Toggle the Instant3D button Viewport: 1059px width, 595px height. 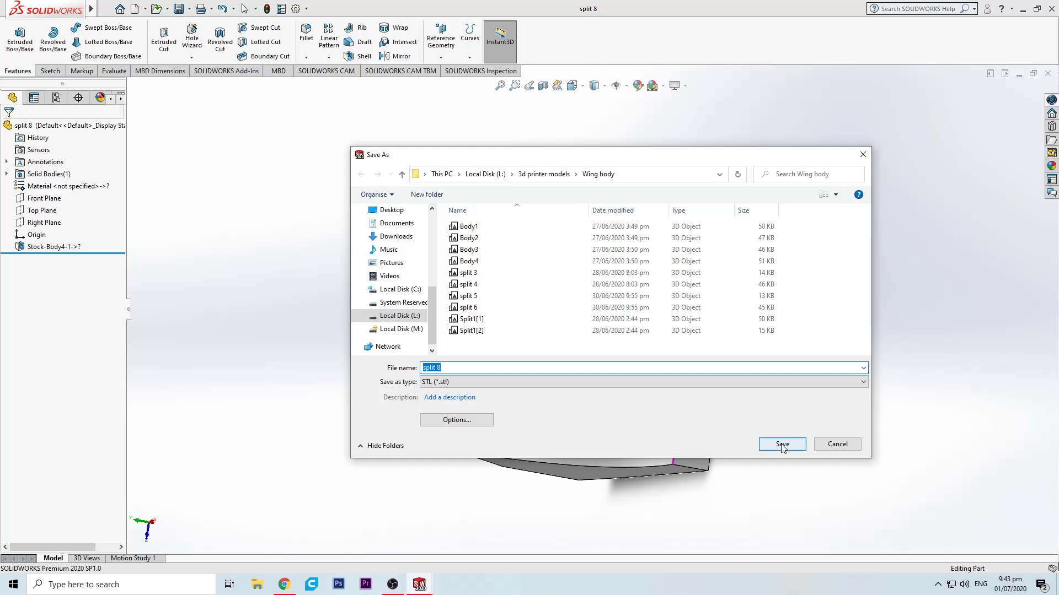[500, 42]
